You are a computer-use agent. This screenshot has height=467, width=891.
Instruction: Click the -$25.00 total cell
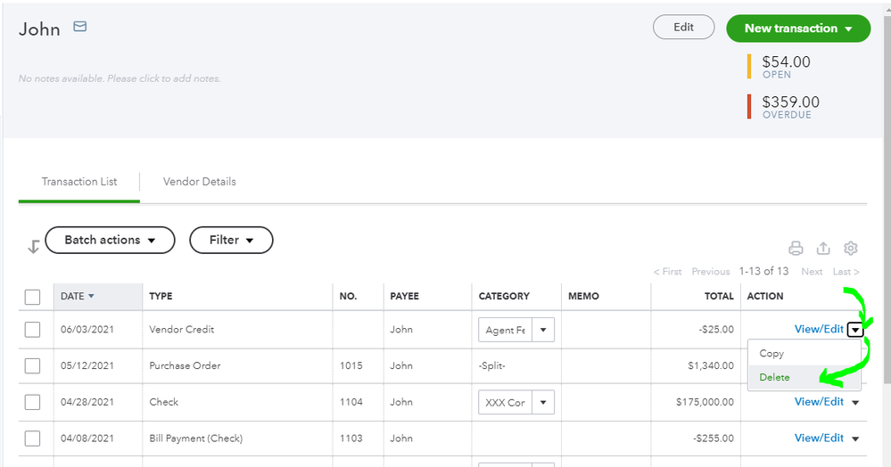coord(716,330)
